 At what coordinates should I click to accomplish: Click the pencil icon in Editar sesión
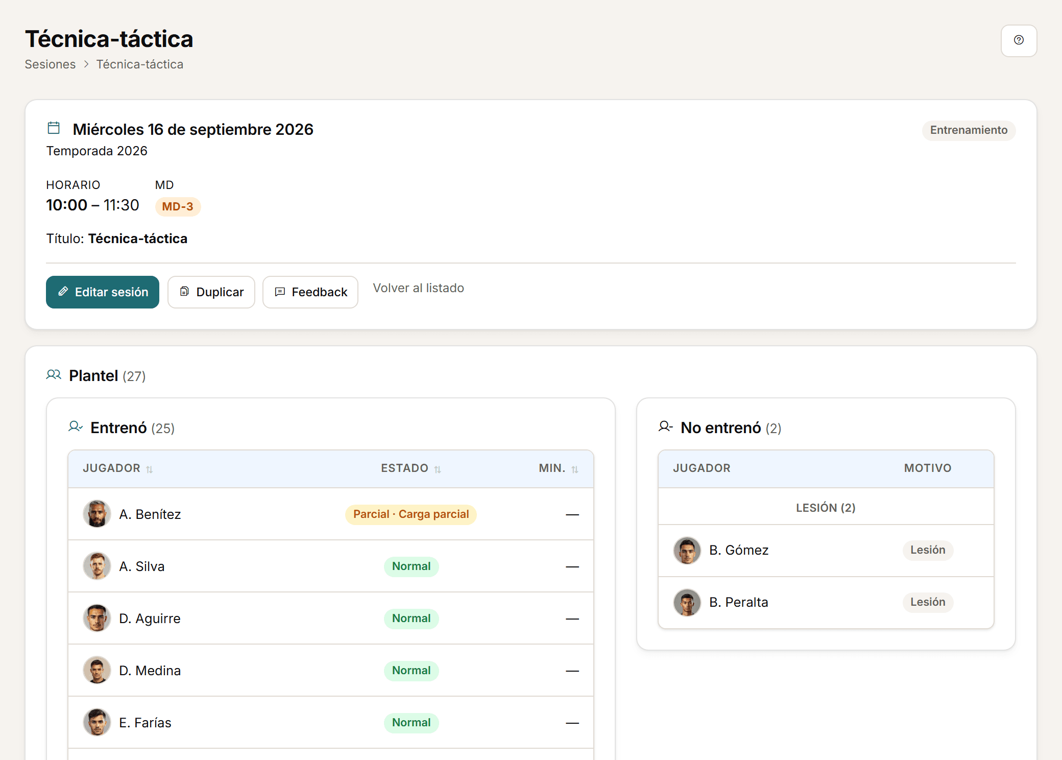pyautogui.click(x=63, y=292)
